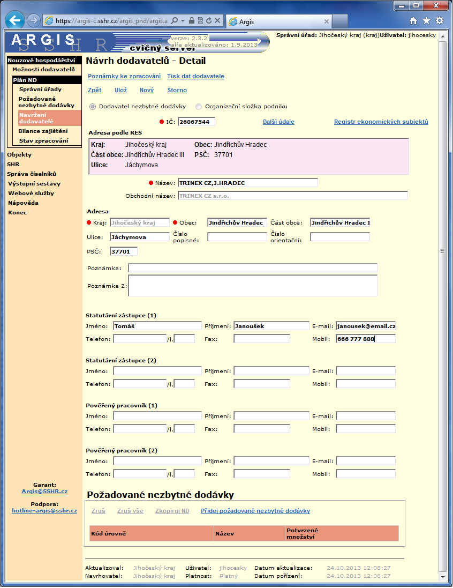The image size is (453, 588).
Task: Close the Argis browser tab
Action: click(326, 21)
